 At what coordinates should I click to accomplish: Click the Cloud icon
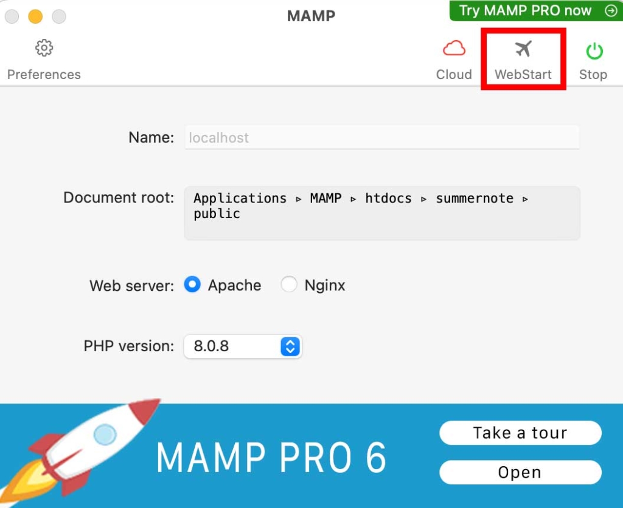point(453,47)
